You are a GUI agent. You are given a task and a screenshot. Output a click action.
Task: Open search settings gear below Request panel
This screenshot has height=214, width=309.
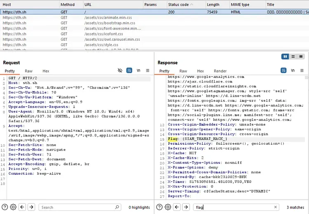point(13,207)
